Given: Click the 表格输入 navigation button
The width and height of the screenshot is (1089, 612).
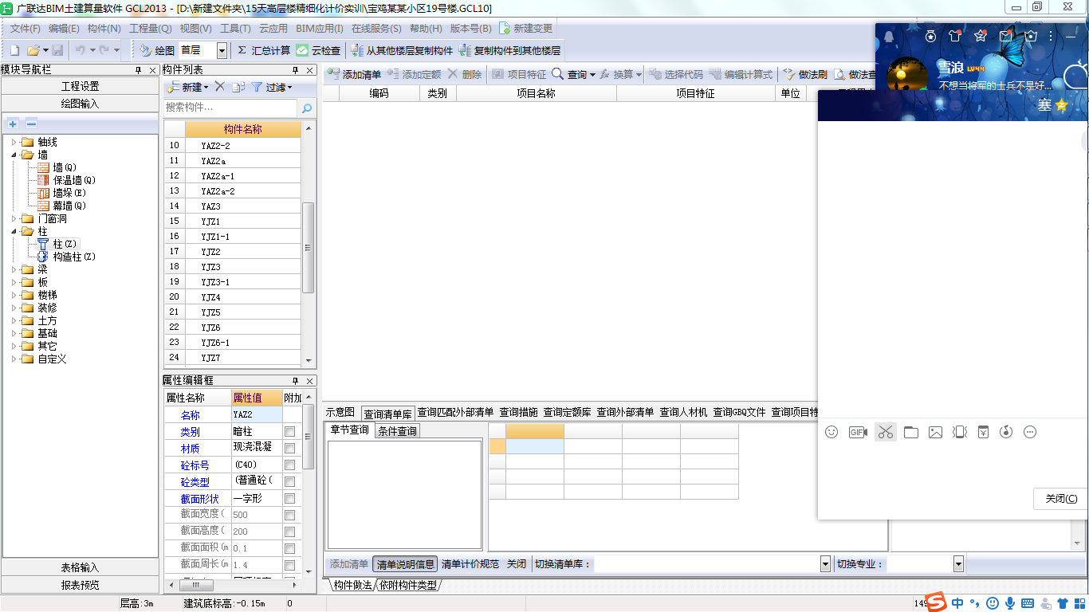Looking at the screenshot, I should pos(81,567).
